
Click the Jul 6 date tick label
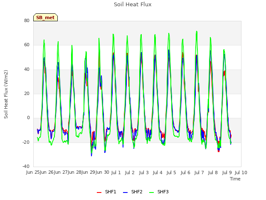(185, 172)
